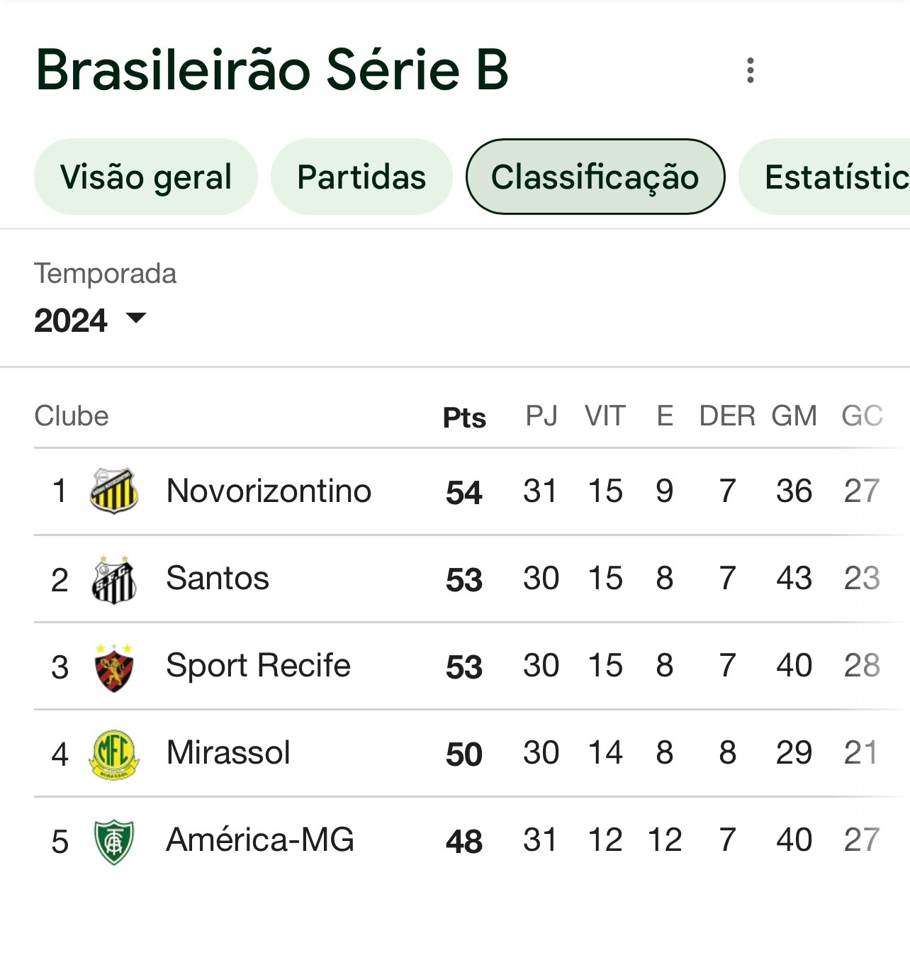Click the GM column header

point(794,416)
